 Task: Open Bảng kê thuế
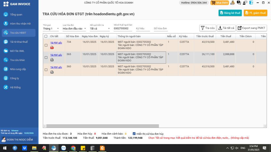[x=230, y=13]
